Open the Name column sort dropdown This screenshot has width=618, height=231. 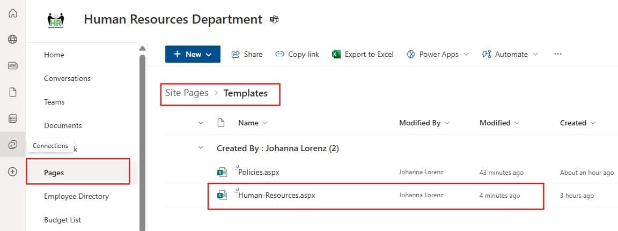pyautogui.click(x=265, y=123)
